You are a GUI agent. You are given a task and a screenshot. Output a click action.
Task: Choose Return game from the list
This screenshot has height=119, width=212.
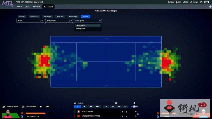click(x=88, y=29)
